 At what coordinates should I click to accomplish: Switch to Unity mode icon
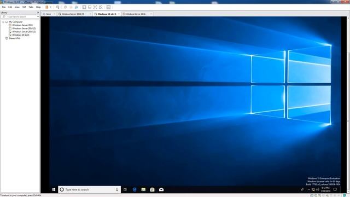tap(101, 7)
